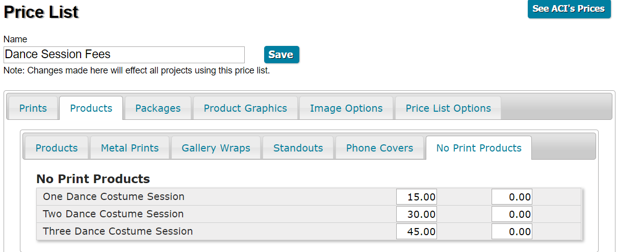Click the Save button
The height and width of the screenshot is (252, 617).
[281, 55]
